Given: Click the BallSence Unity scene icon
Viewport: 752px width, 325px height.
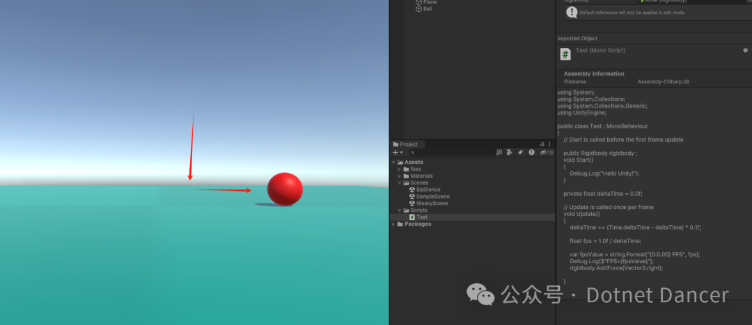Looking at the screenshot, I should click(412, 190).
